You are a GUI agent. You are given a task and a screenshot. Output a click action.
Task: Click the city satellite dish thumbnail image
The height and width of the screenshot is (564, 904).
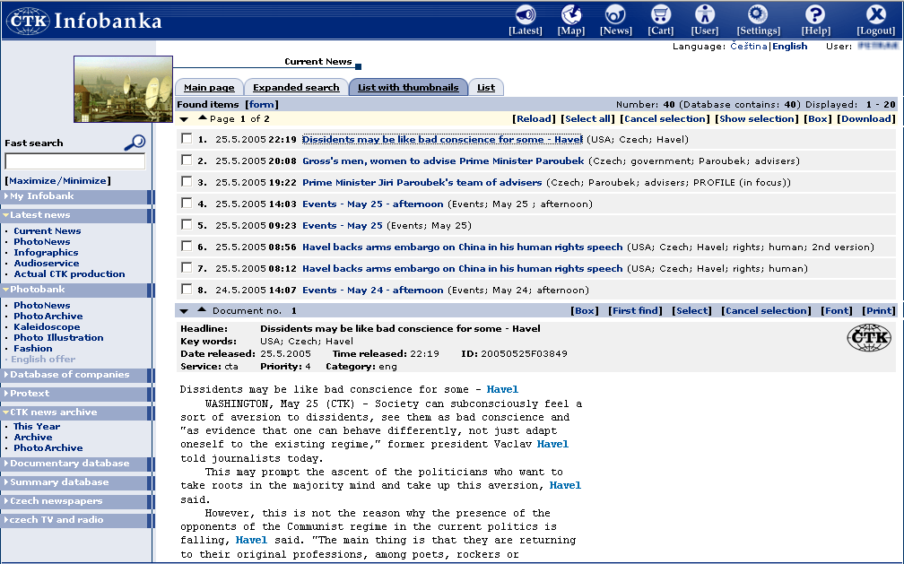(123, 89)
